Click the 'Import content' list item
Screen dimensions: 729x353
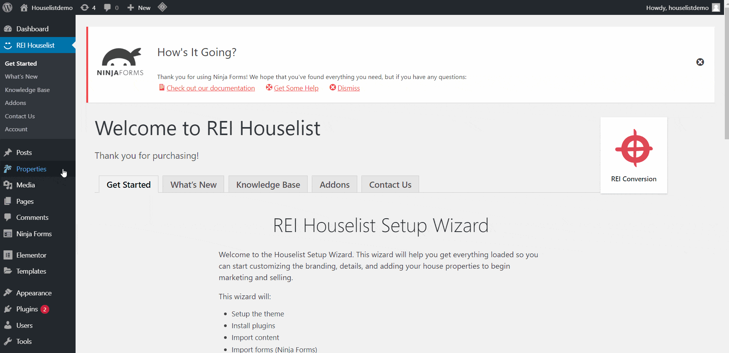255,337
